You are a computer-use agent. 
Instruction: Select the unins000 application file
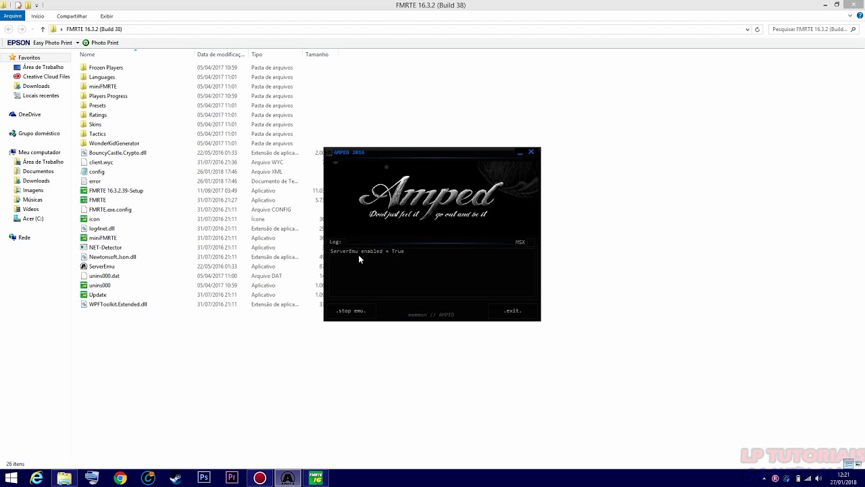(99, 285)
